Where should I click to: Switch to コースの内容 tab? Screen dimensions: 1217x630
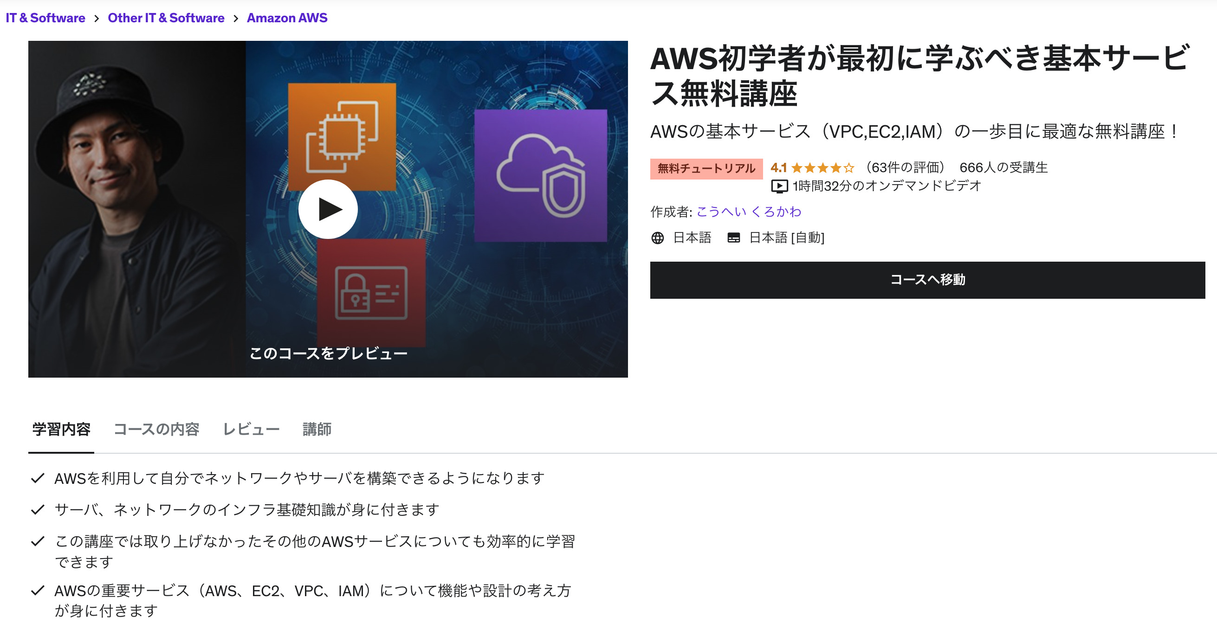[x=156, y=429]
